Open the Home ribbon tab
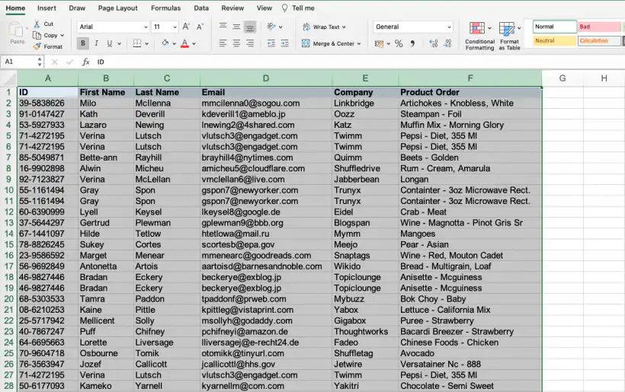This screenshot has width=625, height=392. click(15, 8)
